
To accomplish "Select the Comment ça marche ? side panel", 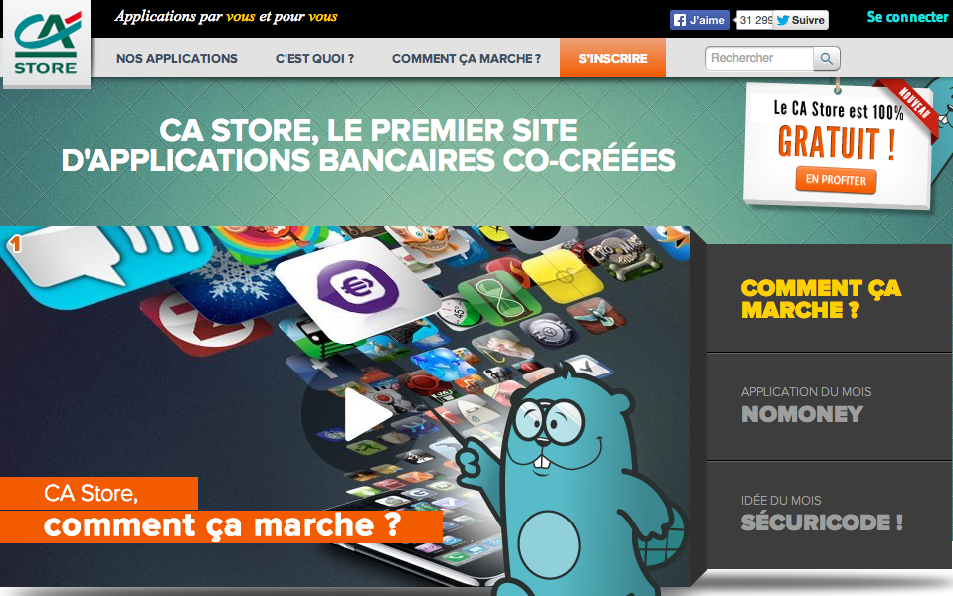I will pos(830,298).
